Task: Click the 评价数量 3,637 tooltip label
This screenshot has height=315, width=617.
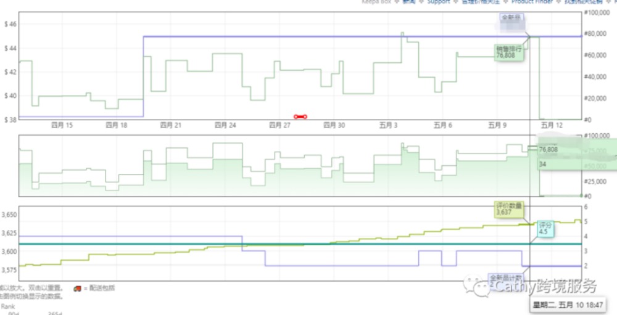Action: click(x=509, y=209)
